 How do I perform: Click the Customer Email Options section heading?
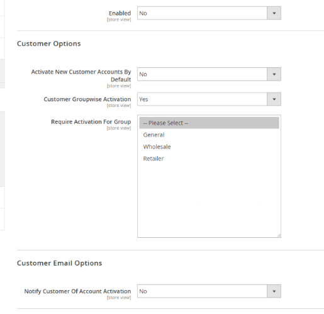click(x=60, y=263)
